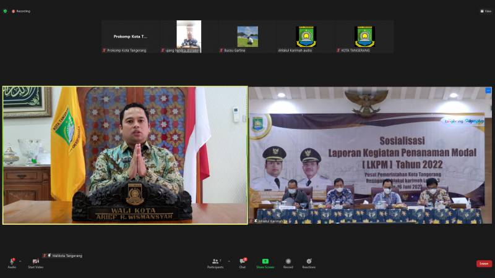The width and height of the screenshot is (495, 278).
Task: Select the Euceu Gartina participant thumbnail
Action: 247,36
